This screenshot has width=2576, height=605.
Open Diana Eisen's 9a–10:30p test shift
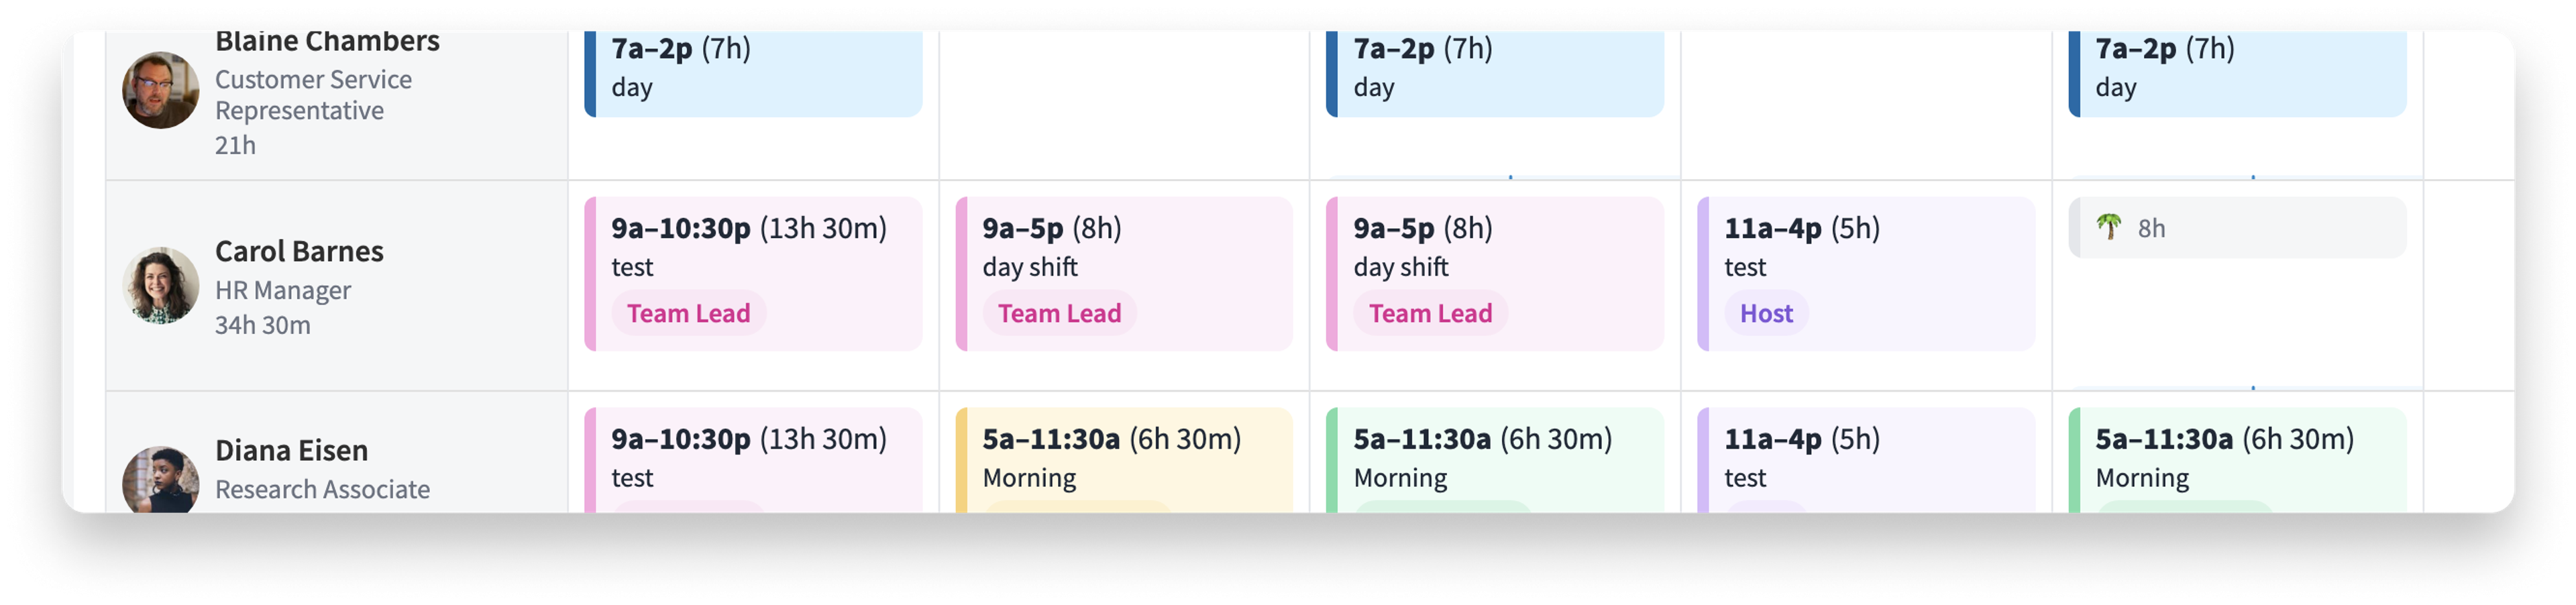click(x=753, y=460)
